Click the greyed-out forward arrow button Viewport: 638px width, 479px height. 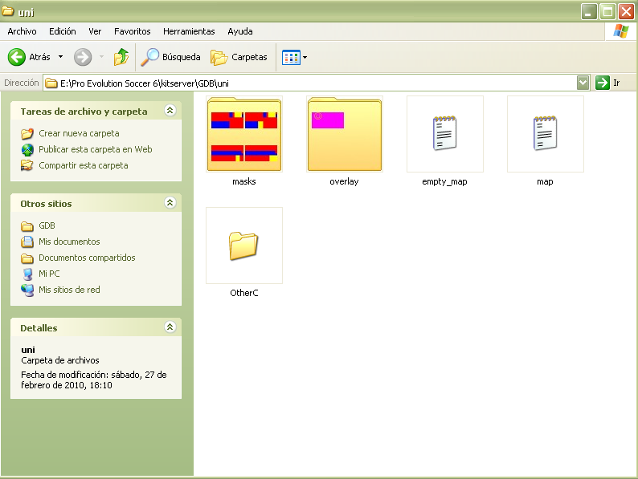(x=83, y=57)
